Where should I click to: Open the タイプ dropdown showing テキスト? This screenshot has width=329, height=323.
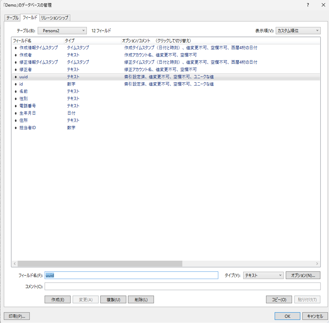tap(263, 275)
